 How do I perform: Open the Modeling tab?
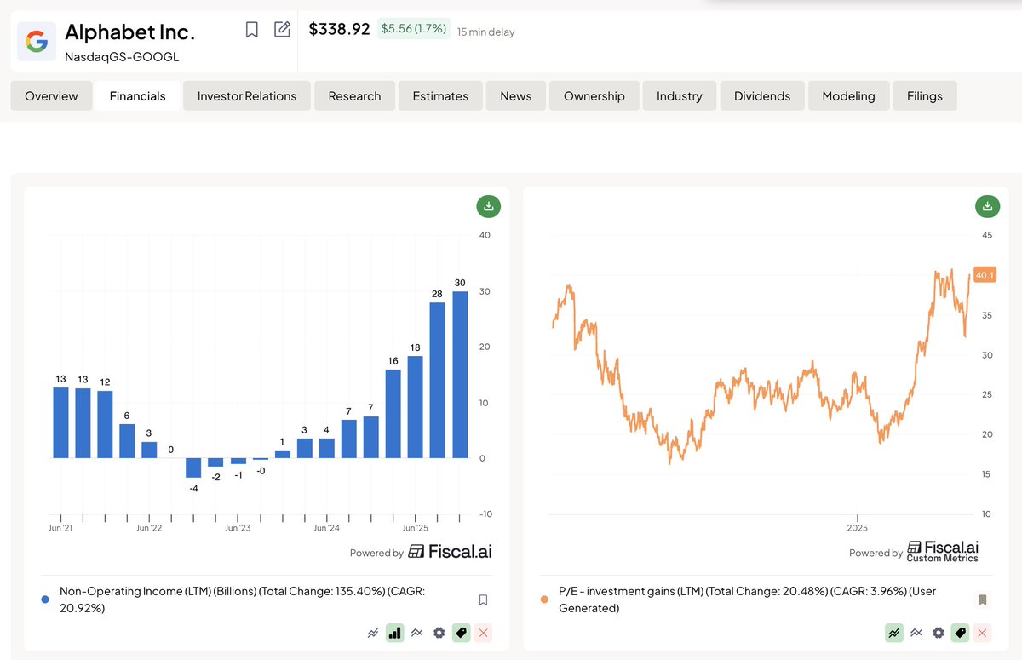(848, 96)
